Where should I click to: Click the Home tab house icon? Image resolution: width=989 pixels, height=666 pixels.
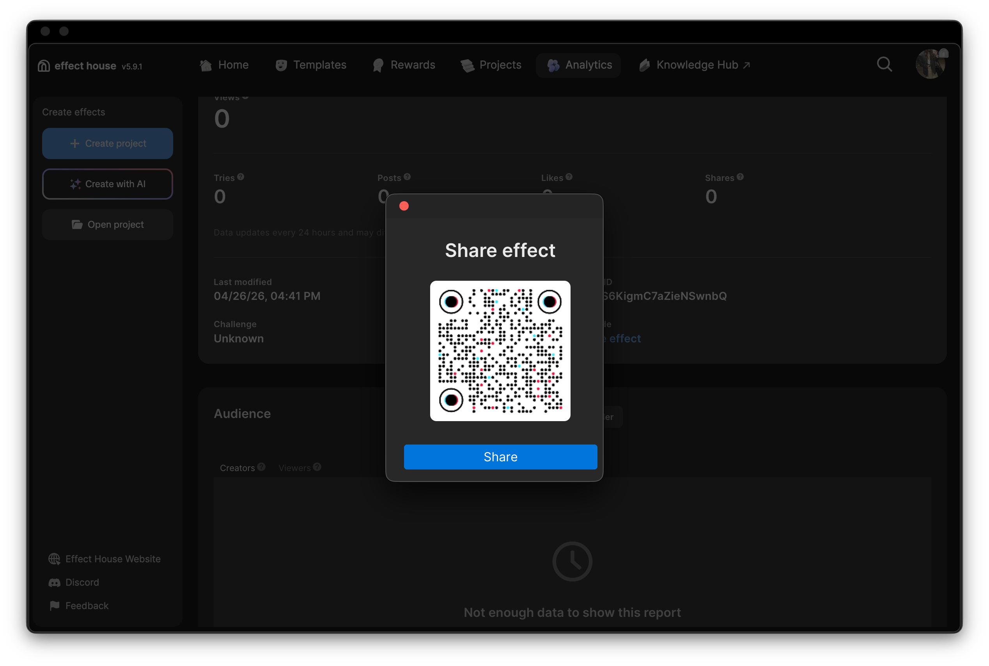point(206,65)
